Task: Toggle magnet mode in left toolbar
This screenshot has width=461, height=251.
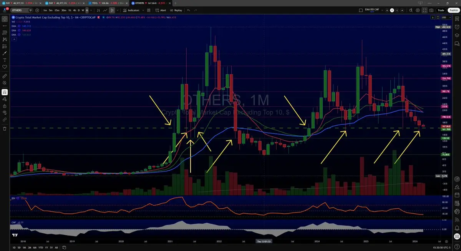Action: (x=5, y=92)
